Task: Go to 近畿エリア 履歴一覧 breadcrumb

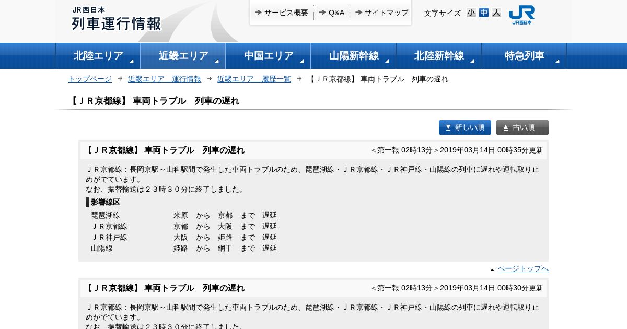Action: (254, 79)
